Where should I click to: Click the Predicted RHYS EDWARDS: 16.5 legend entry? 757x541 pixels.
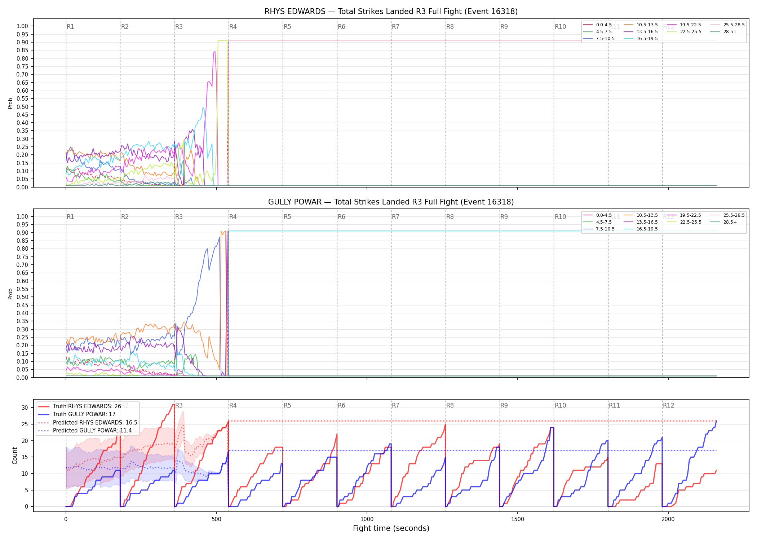point(87,423)
